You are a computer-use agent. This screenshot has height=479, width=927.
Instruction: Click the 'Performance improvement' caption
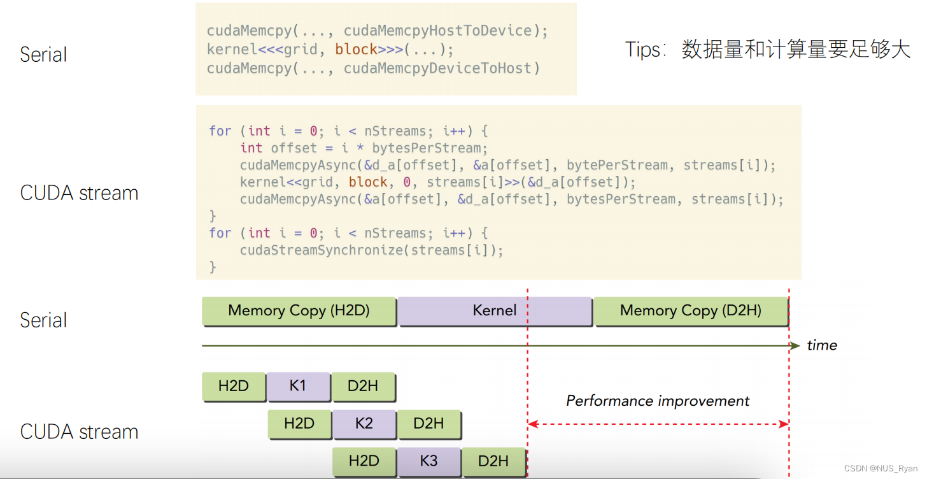[x=658, y=401]
